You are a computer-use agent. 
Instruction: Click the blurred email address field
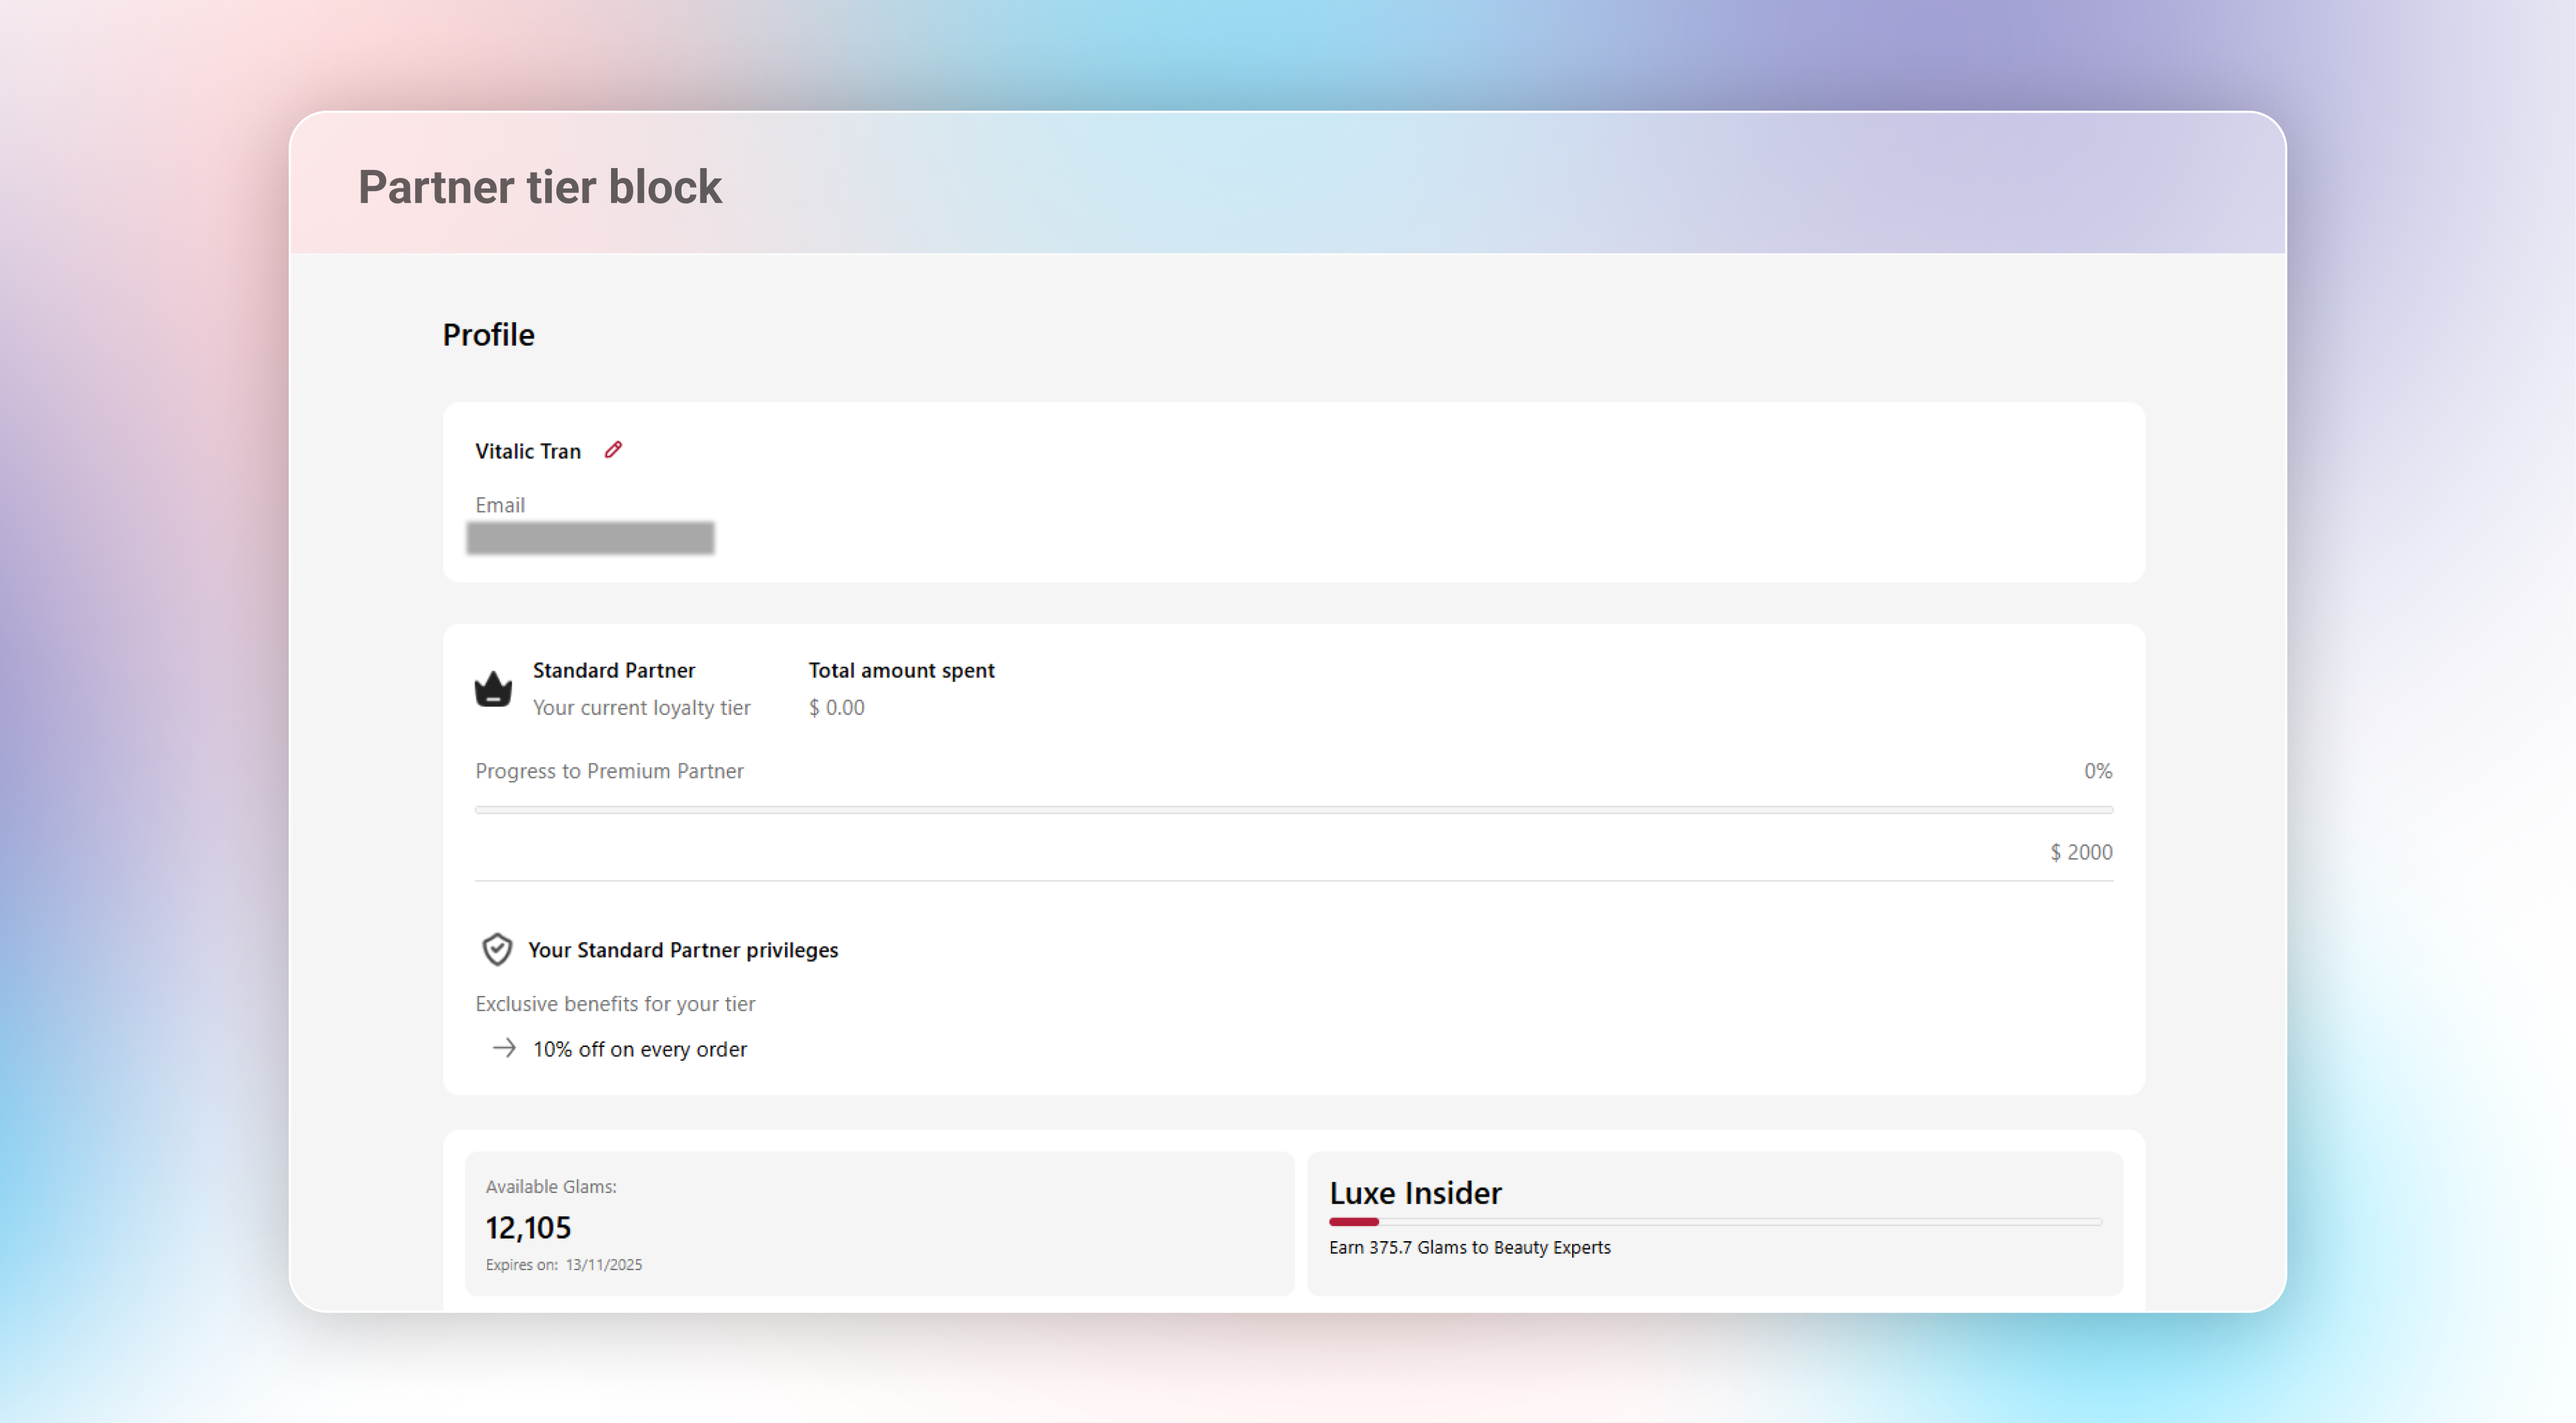point(590,538)
